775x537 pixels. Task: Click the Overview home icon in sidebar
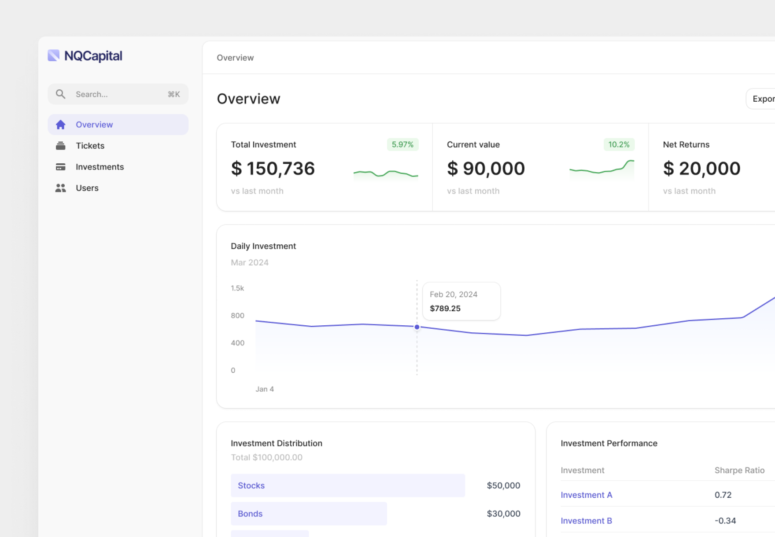point(61,125)
